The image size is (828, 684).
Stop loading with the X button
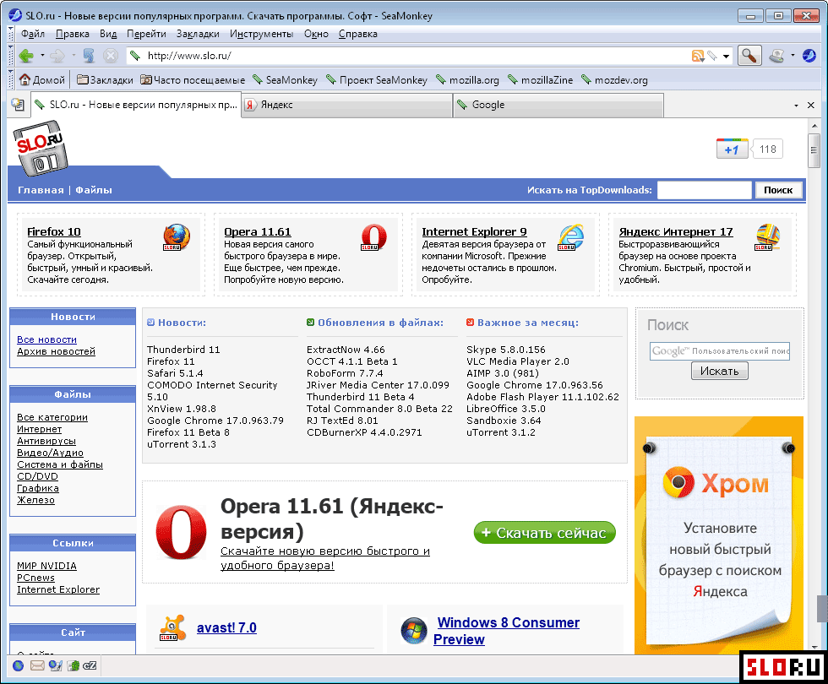click(110, 56)
